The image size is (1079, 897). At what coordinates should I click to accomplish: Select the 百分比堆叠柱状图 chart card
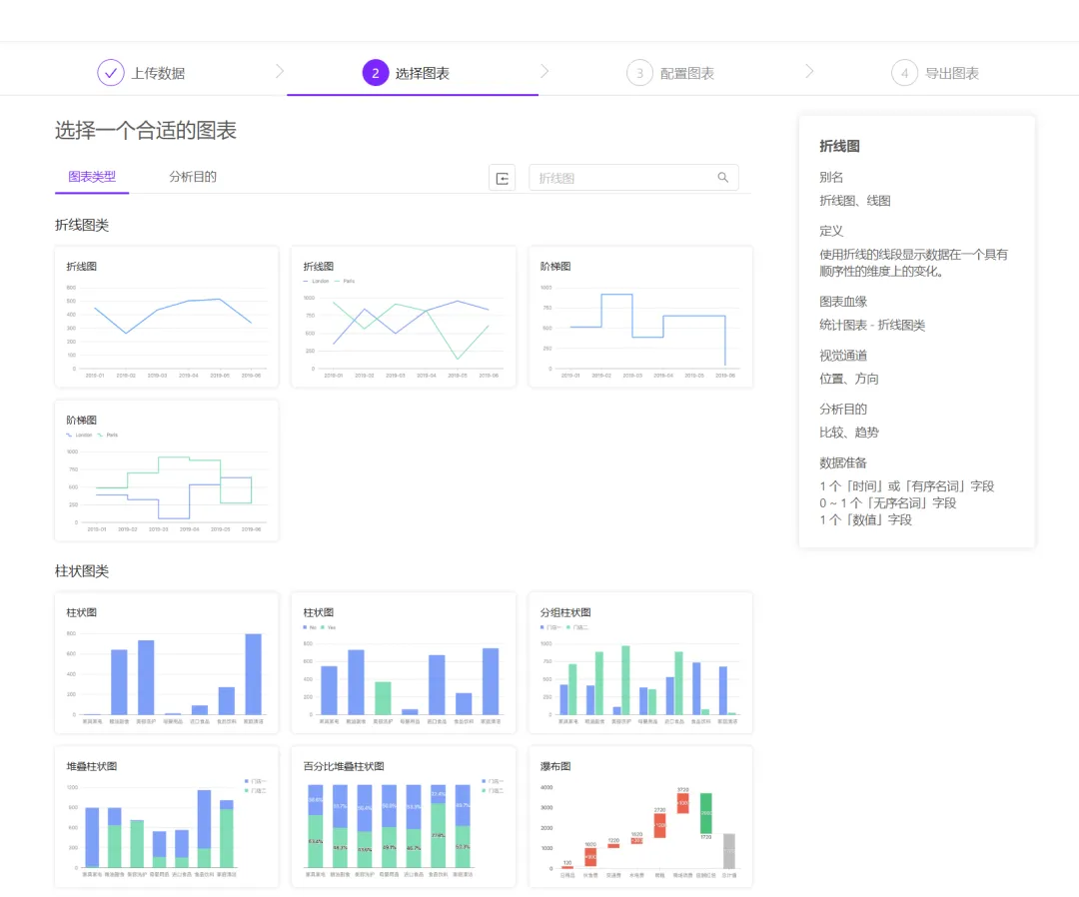[404, 816]
